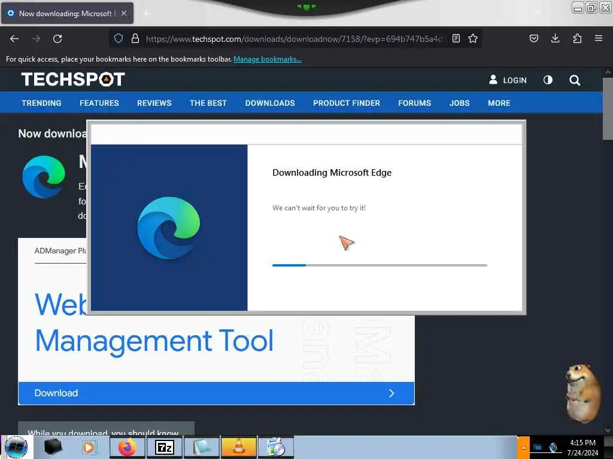Click the Edge logo in installer dialog
This screenshot has width=613, height=459.
tap(169, 228)
